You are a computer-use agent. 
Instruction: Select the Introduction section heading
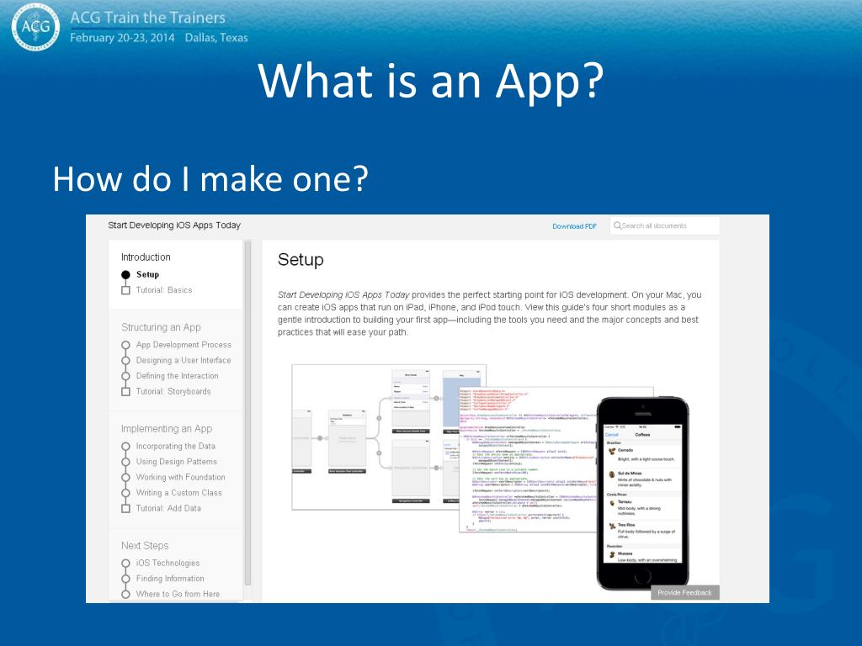coord(146,257)
